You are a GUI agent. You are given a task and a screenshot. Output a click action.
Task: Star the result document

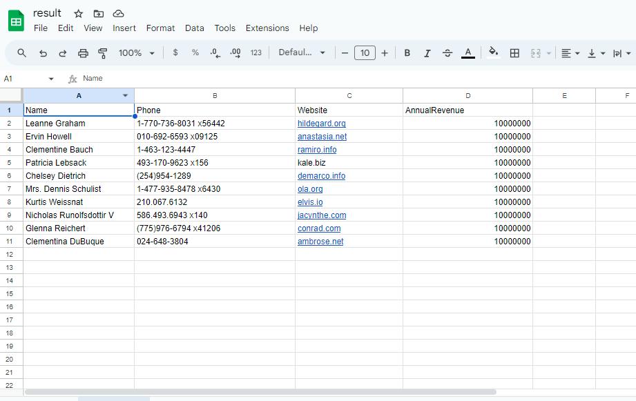click(78, 14)
